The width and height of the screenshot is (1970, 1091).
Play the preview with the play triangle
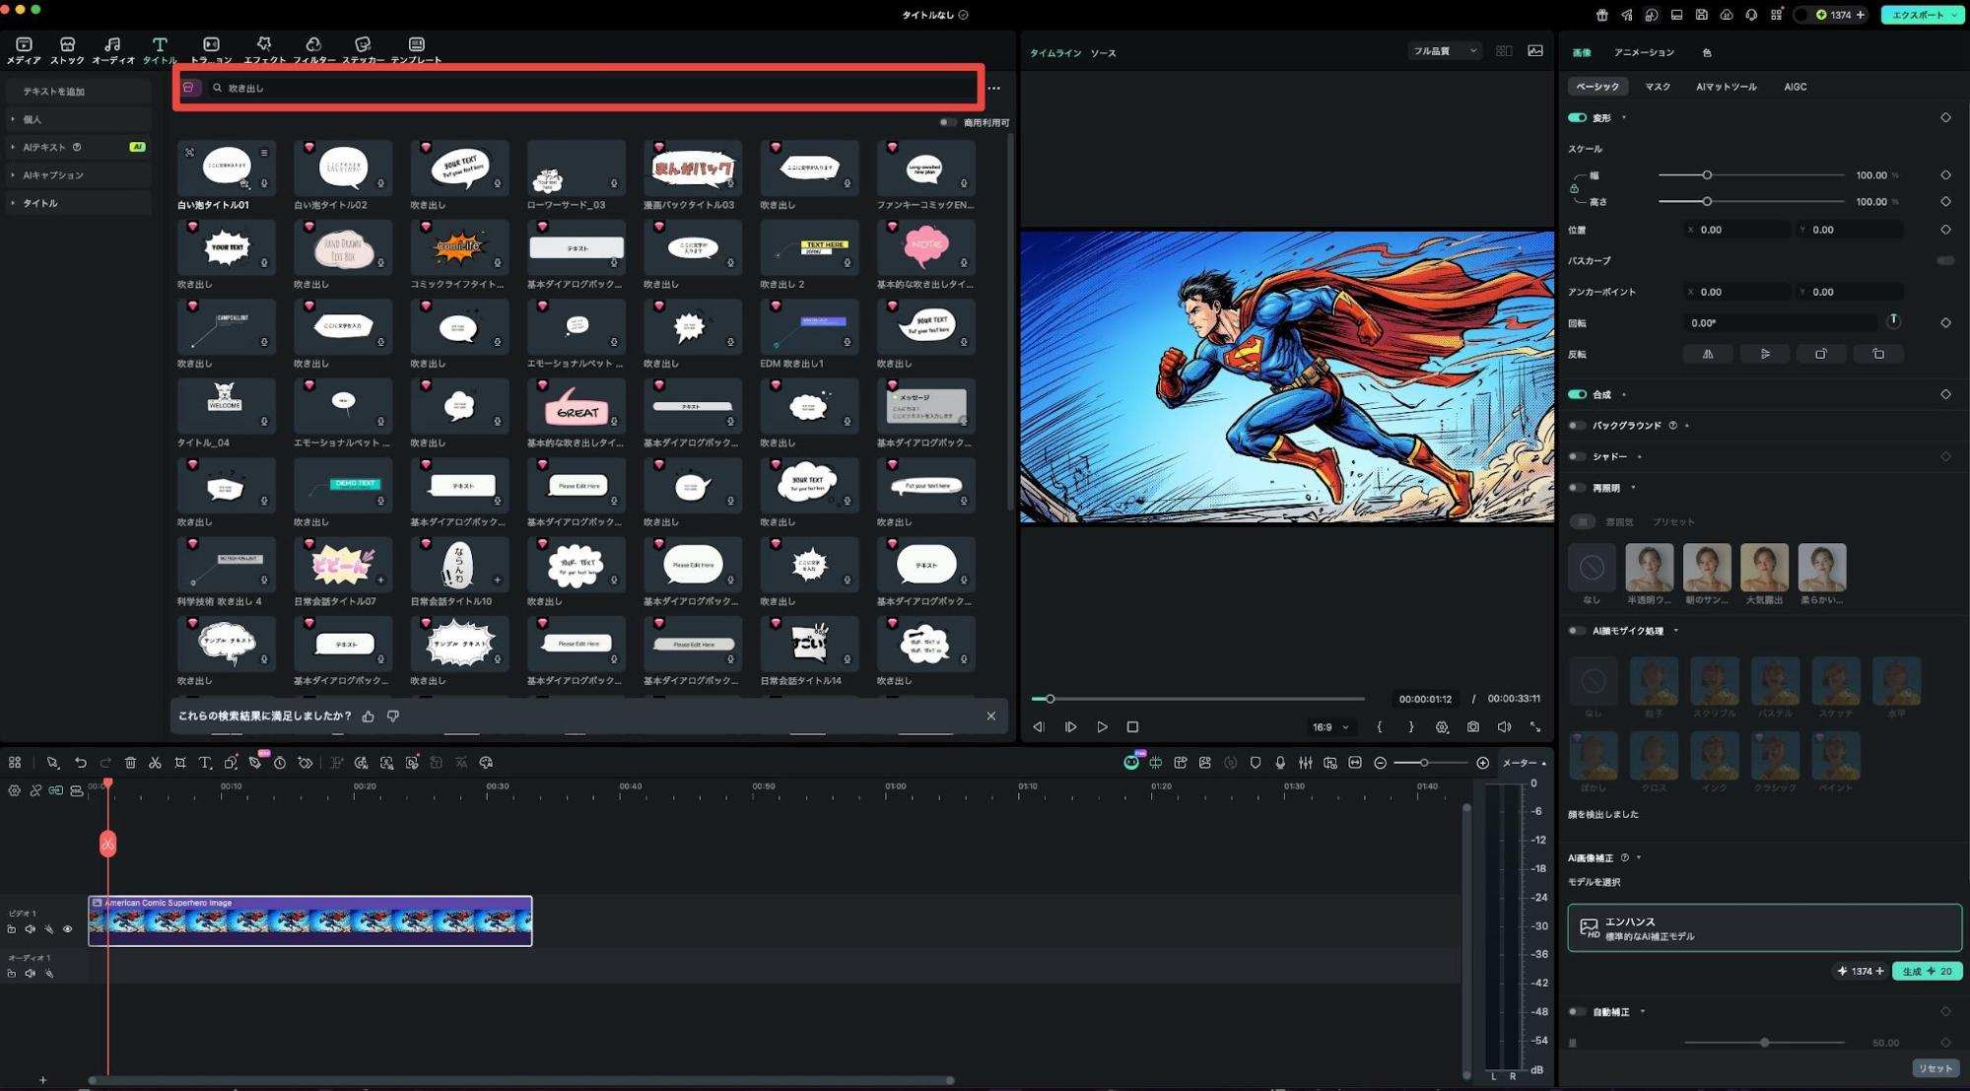(x=1102, y=727)
